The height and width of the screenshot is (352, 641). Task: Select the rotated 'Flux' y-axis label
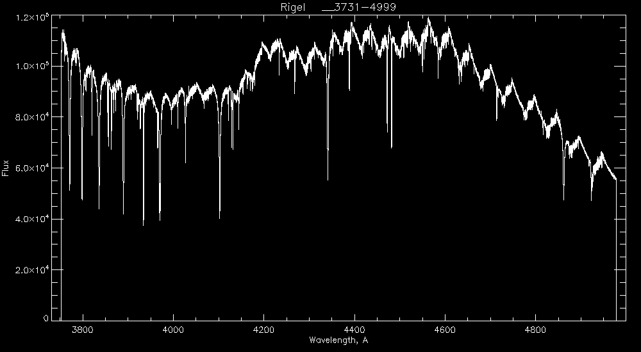5,168
